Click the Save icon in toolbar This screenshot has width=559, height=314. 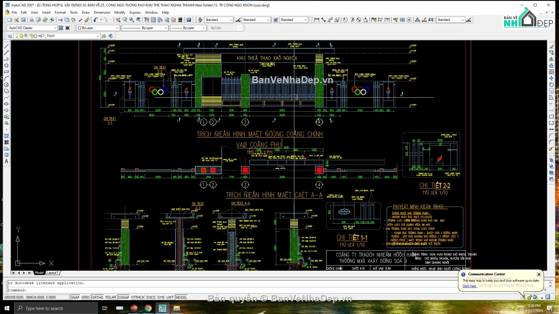coord(23,20)
